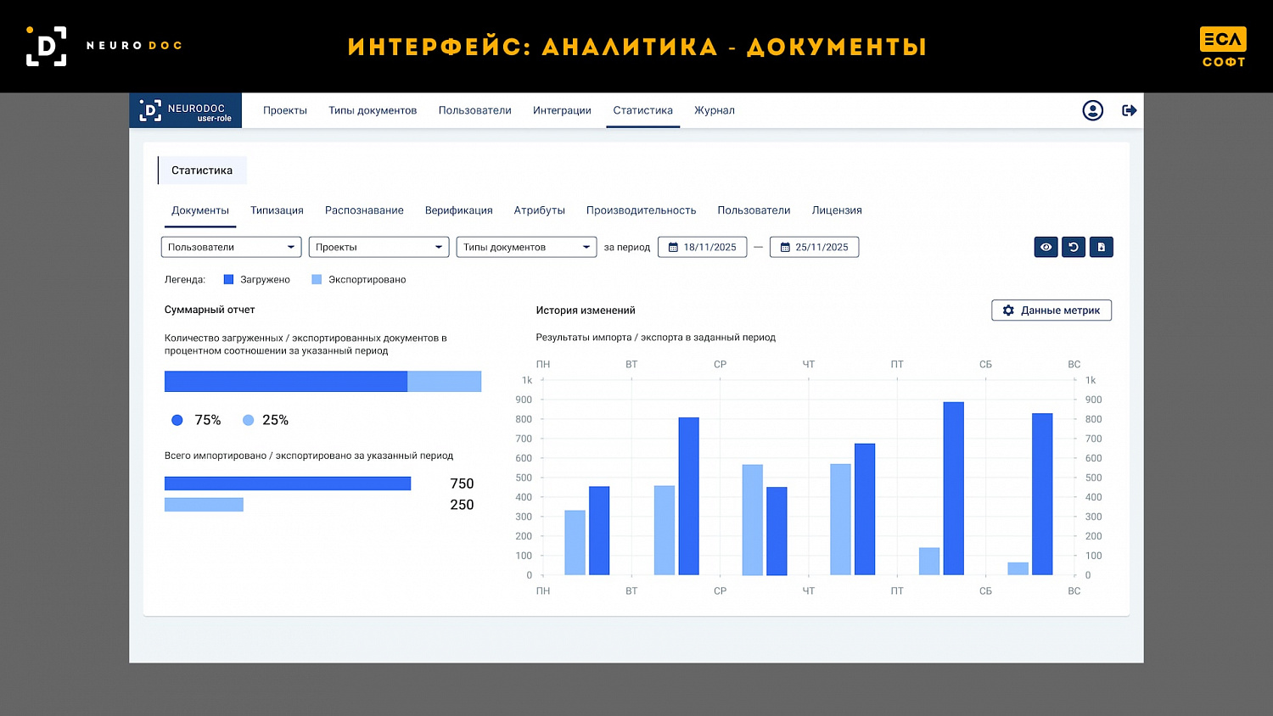Click the exported total bar showing 250
The width and height of the screenshot is (1273, 716).
[204, 505]
